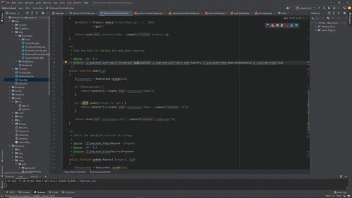Screen dimensions: 352x198
Task: Open the Navigate menu
Action: coord(29,3)
